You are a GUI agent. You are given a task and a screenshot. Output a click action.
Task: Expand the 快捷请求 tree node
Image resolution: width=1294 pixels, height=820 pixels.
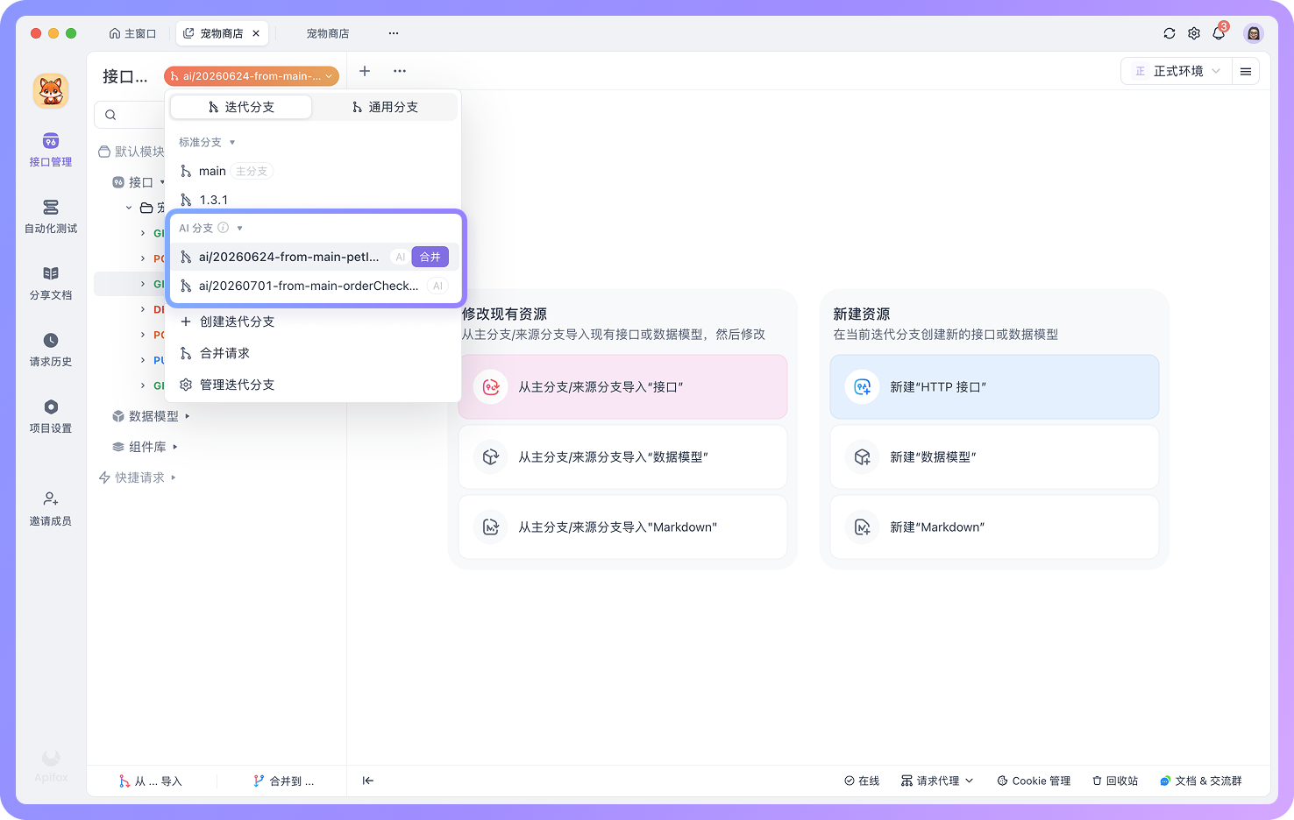[x=173, y=477]
